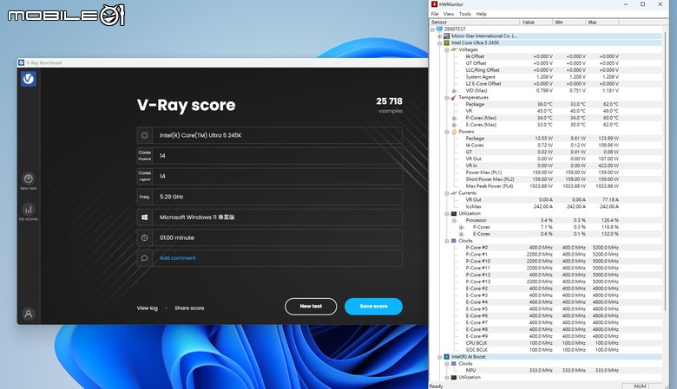Expand the P-Cores utilization entry
Viewport: 677px width, 389px height.
(x=461, y=228)
